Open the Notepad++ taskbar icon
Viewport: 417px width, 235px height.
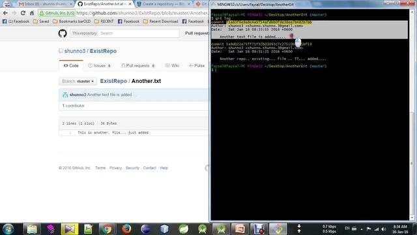pyautogui.click(x=89, y=229)
